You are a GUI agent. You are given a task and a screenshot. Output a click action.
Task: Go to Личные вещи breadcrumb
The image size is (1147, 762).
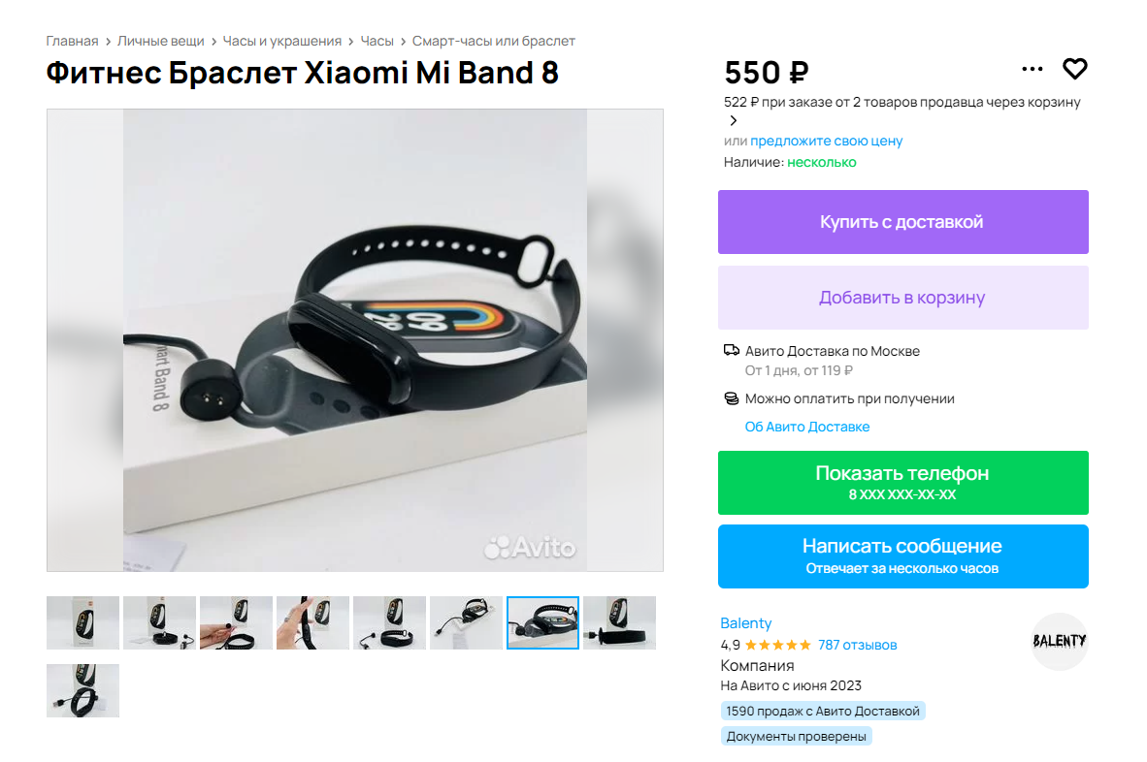[x=160, y=41]
